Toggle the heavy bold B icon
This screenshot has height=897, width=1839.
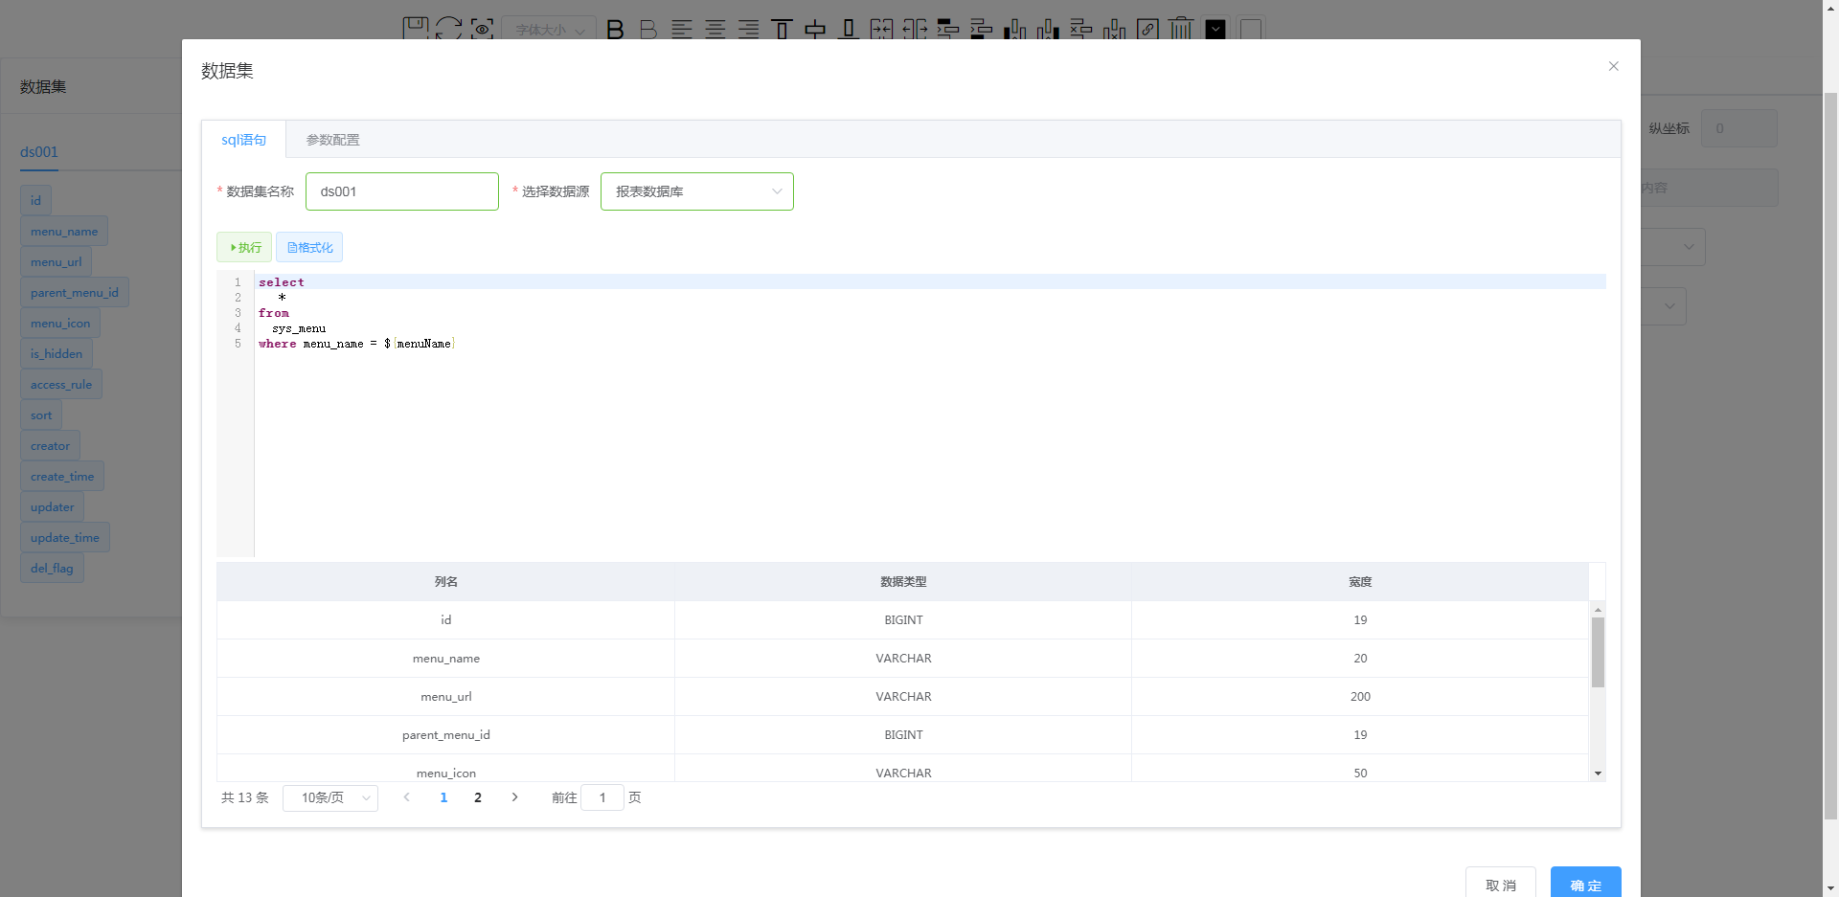pyautogui.click(x=615, y=30)
